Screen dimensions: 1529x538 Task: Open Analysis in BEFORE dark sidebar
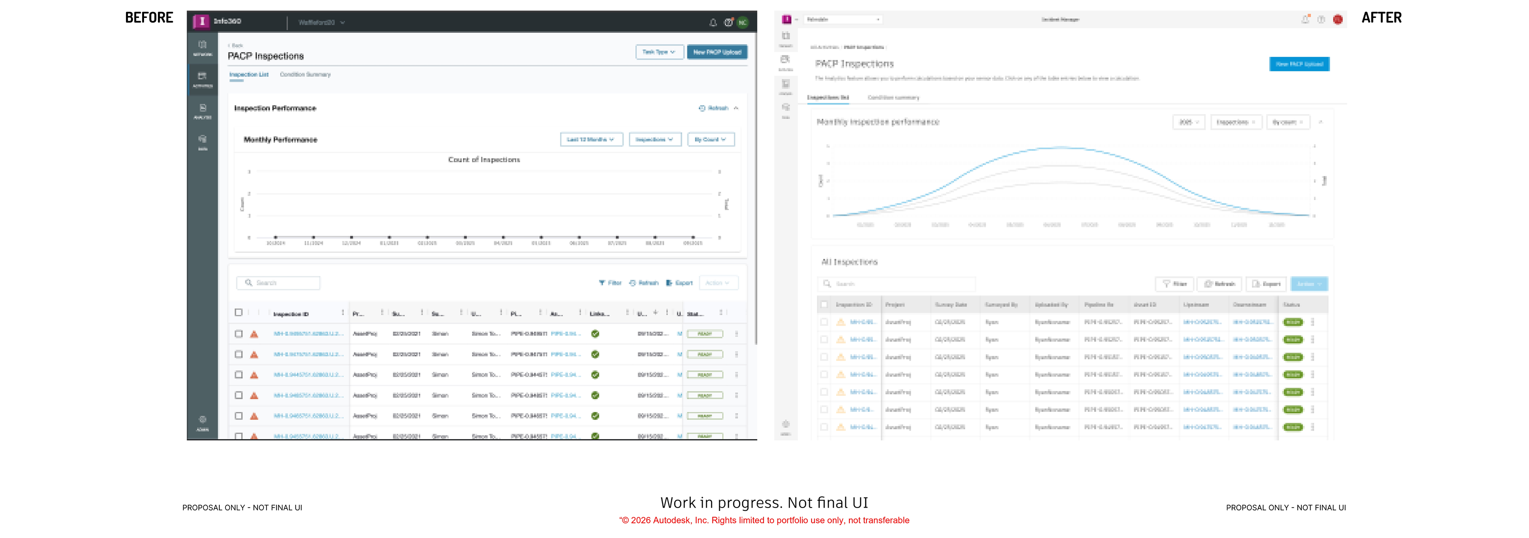202,111
